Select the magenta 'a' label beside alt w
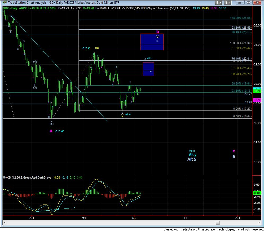This screenshot has width=264, height=231. [51, 131]
